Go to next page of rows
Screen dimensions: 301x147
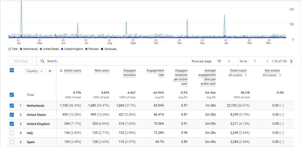tap(291, 61)
